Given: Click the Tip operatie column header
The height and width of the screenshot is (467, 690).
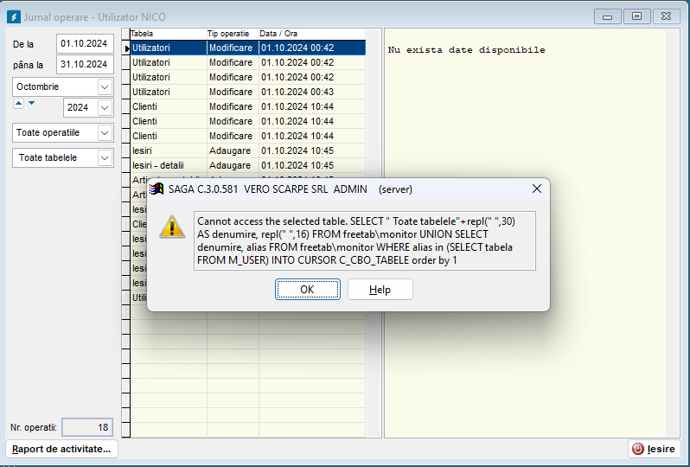Looking at the screenshot, I should coord(233,34).
